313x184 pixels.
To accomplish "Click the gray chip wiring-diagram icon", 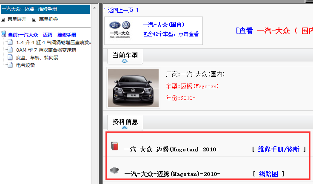I will pyautogui.click(x=114, y=170).
